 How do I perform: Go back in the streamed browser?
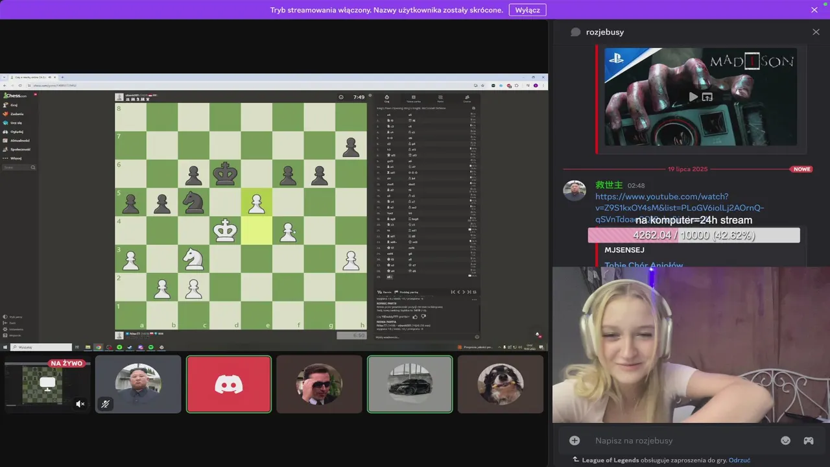[6, 86]
